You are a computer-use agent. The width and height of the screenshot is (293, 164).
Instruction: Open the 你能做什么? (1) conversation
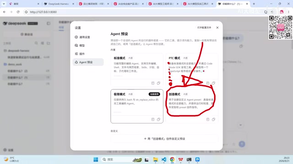pos(27,77)
